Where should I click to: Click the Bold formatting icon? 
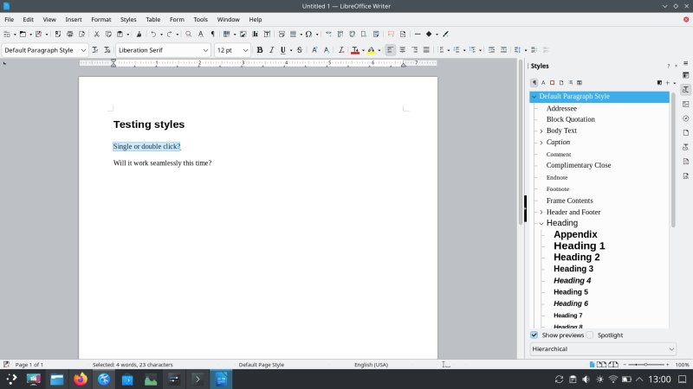[x=259, y=50]
